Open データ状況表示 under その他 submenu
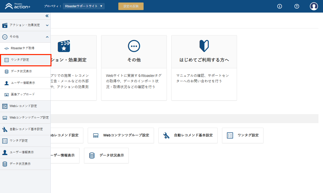Viewport: 323px width, 193px height. point(25,72)
